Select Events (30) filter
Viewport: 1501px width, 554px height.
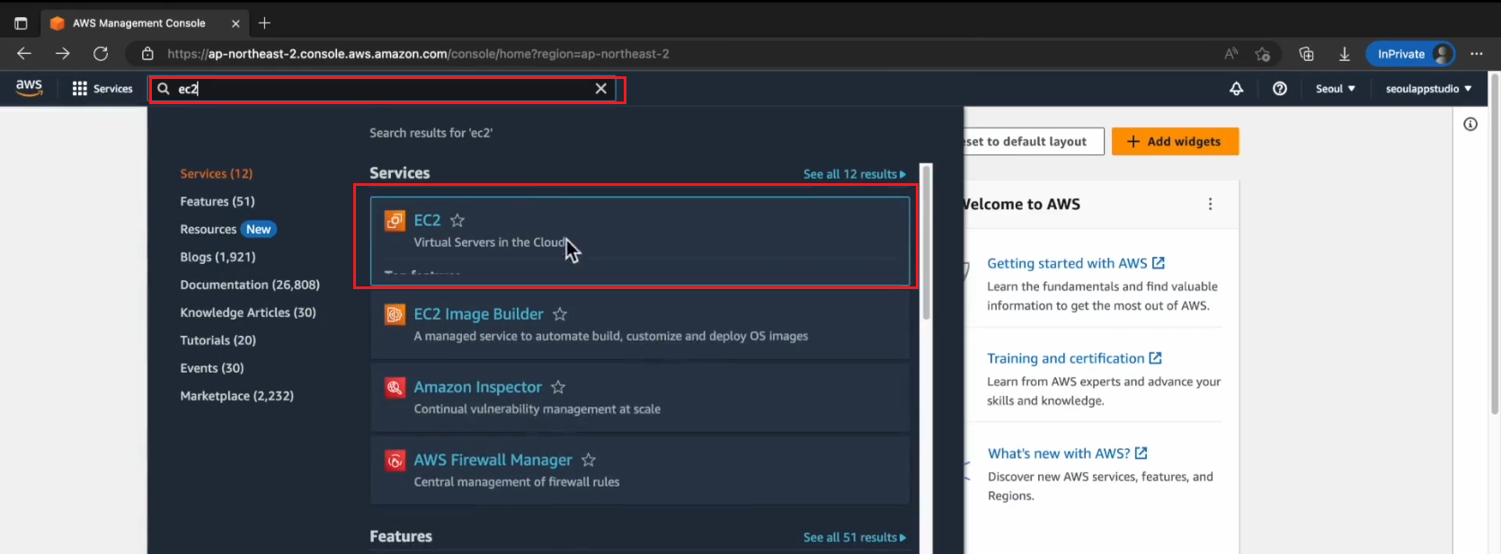pyautogui.click(x=212, y=368)
